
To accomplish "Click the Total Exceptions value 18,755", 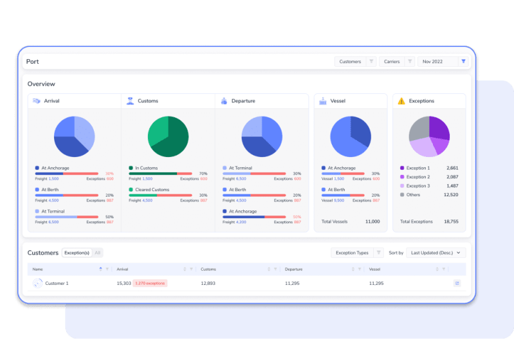I will 451,222.
